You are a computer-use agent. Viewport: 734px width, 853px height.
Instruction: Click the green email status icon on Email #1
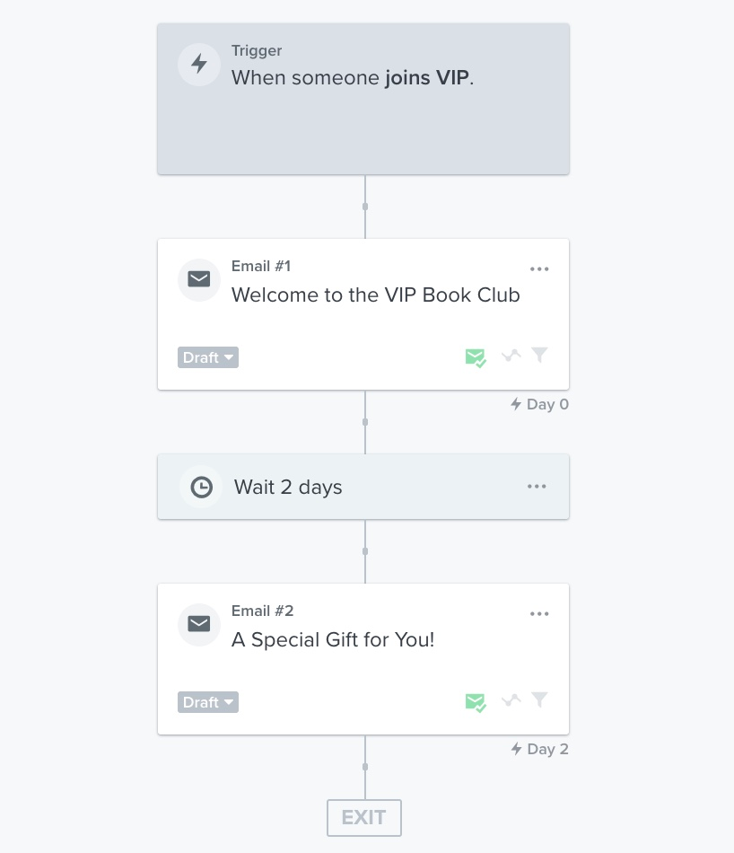tap(476, 356)
